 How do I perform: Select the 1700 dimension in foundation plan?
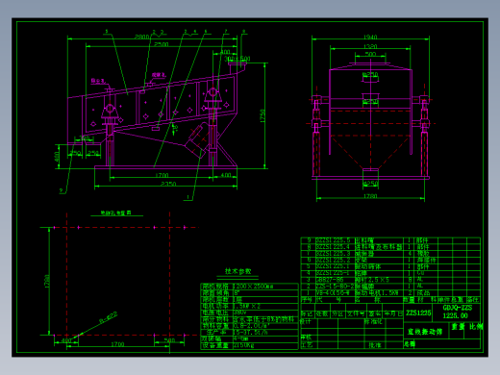(x=117, y=344)
